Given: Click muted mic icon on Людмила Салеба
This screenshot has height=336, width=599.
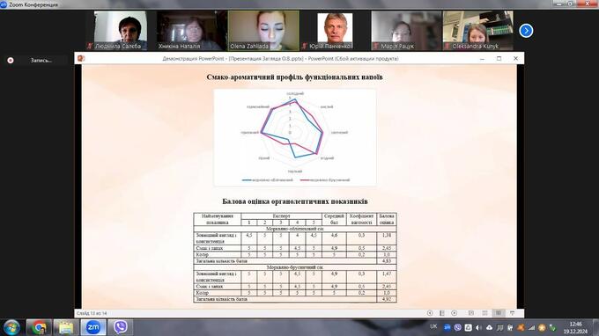Looking at the screenshot, I should pyautogui.click(x=90, y=46).
